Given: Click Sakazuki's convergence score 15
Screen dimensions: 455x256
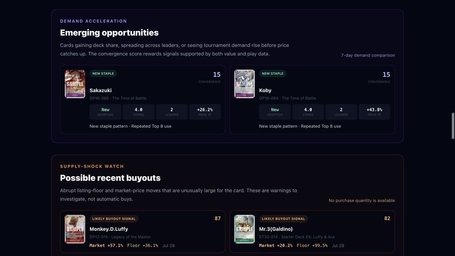Looking at the screenshot, I should [217, 75].
